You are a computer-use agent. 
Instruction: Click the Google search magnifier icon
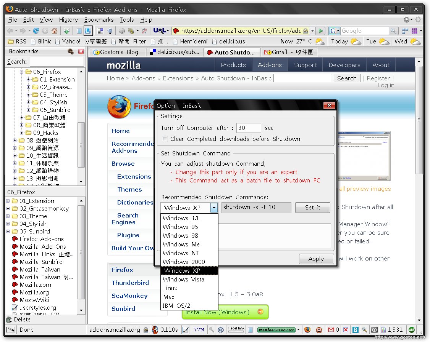pyautogui.click(x=393, y=30)
